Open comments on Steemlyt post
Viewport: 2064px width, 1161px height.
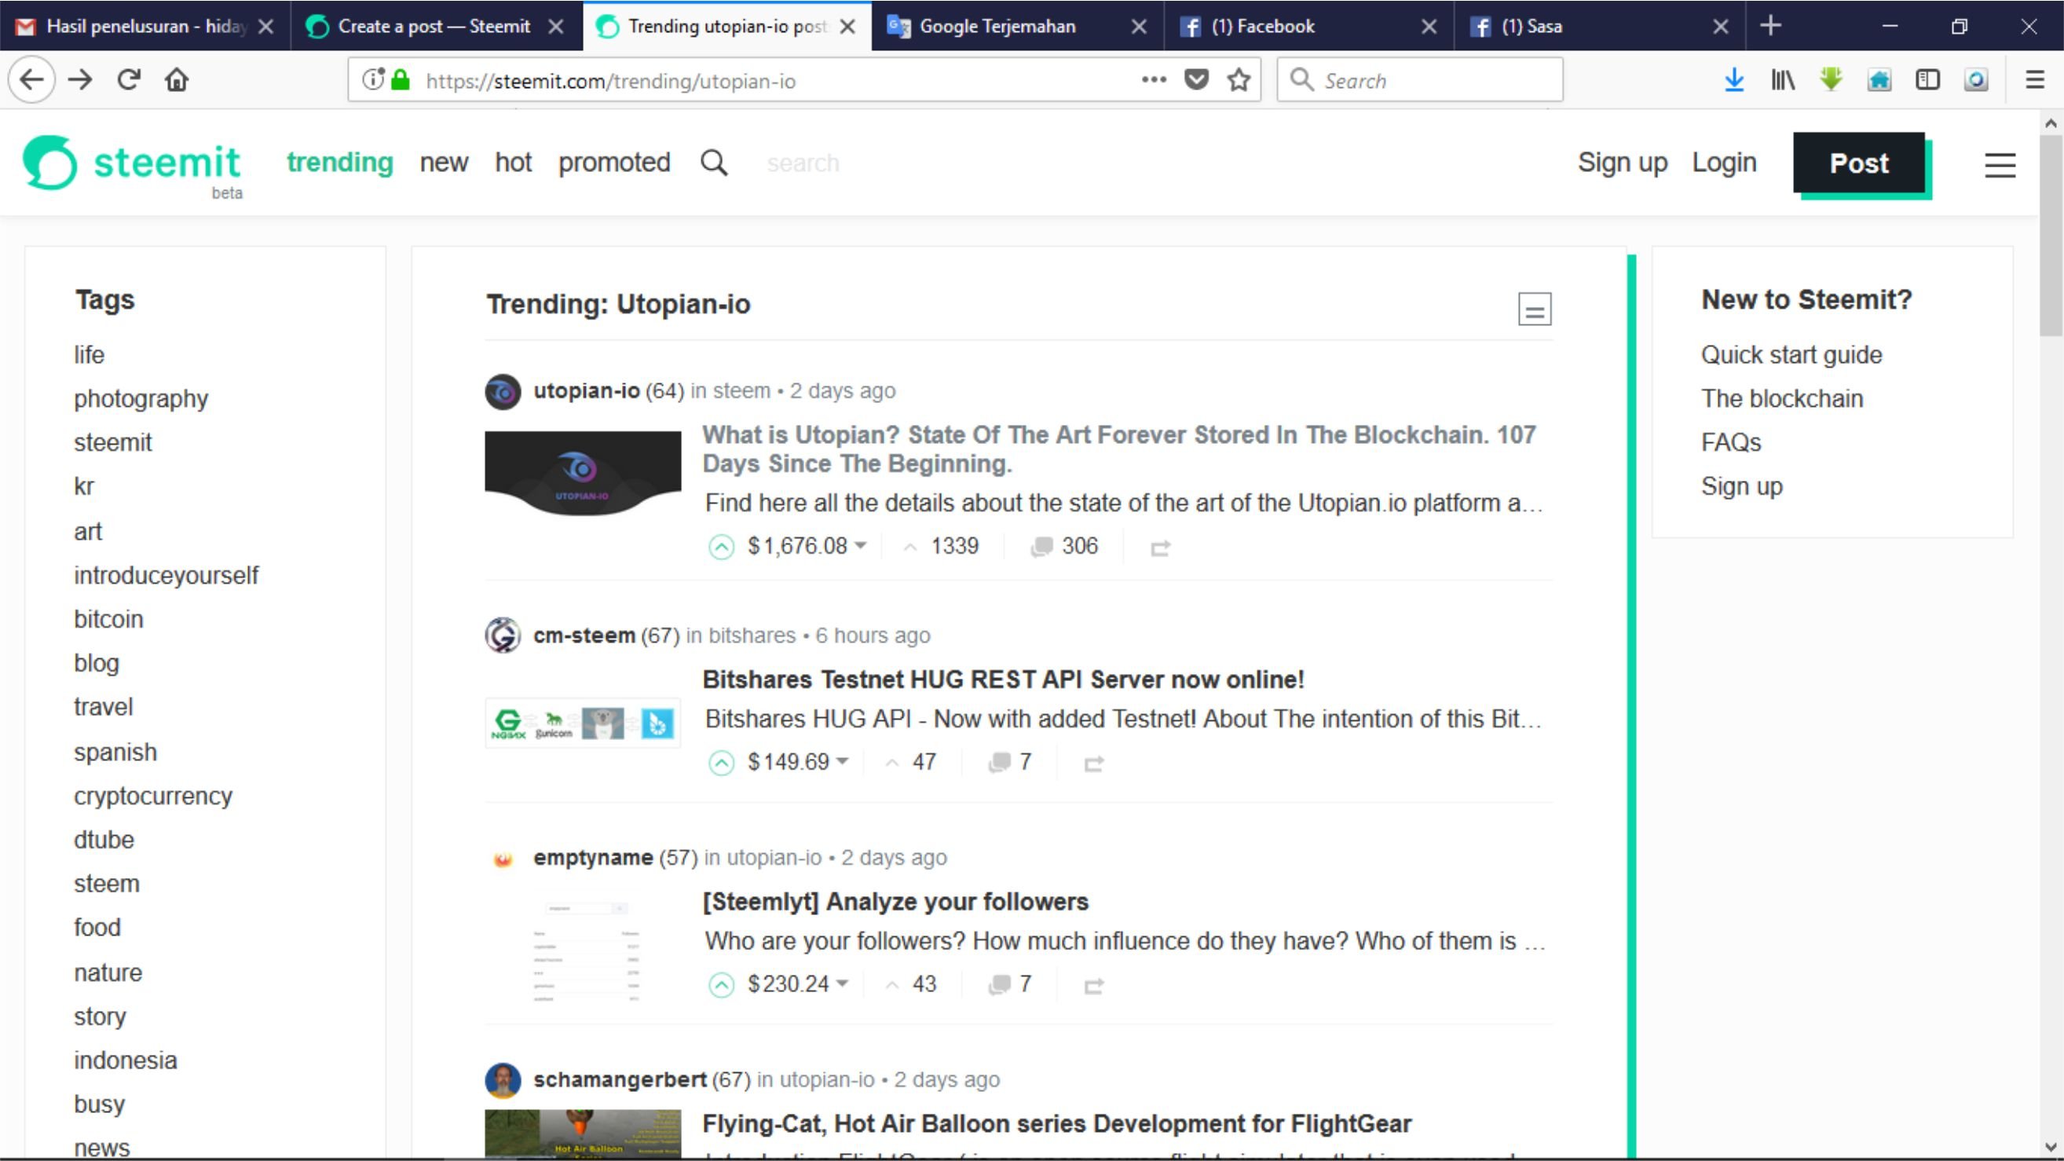tap(1010, 984)
